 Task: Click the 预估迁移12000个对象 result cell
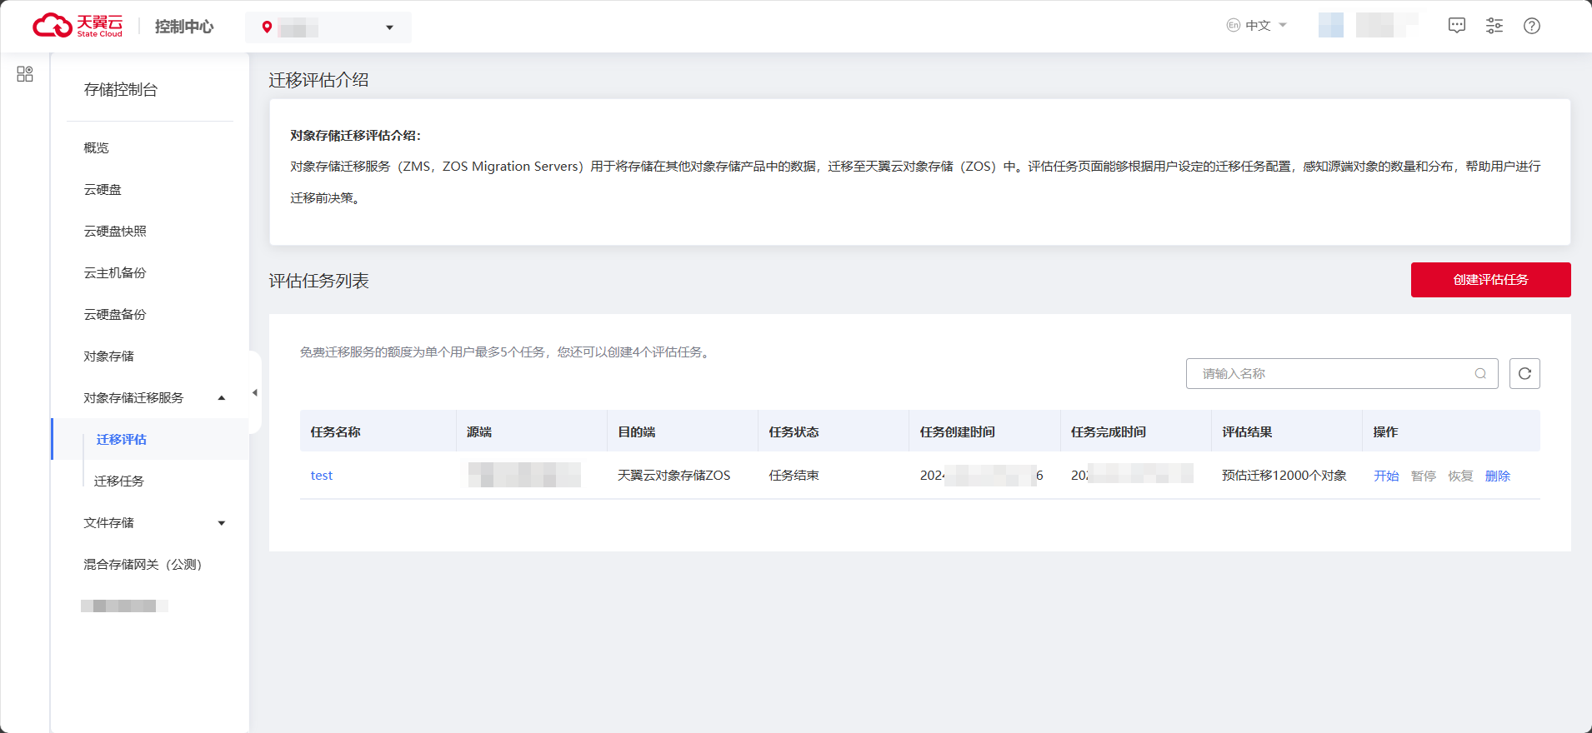click(x=1284, y=475)
